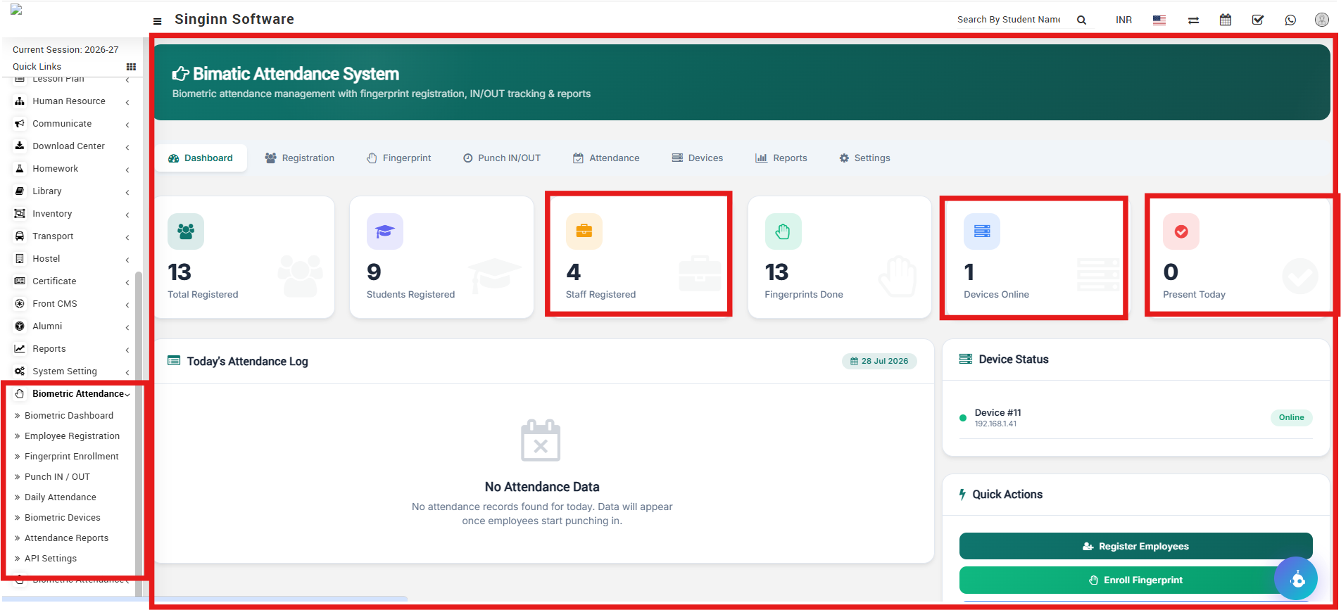Click the Library book icon
1341x610 pixels.
20,191
